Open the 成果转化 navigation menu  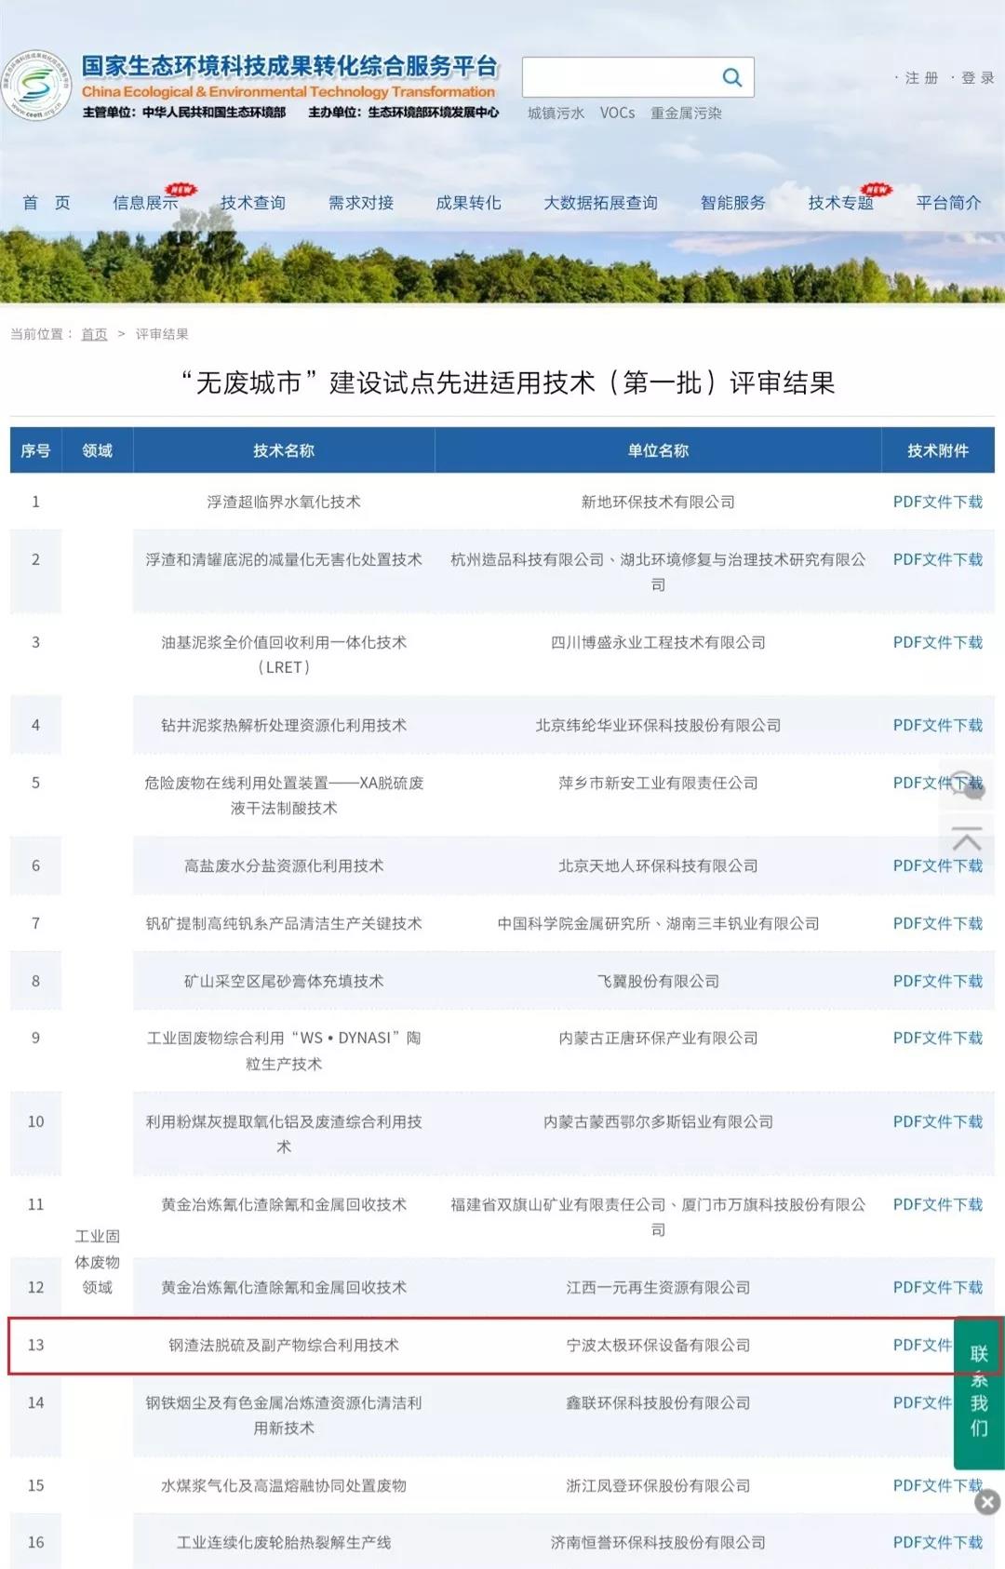click(x=469, y=203)
